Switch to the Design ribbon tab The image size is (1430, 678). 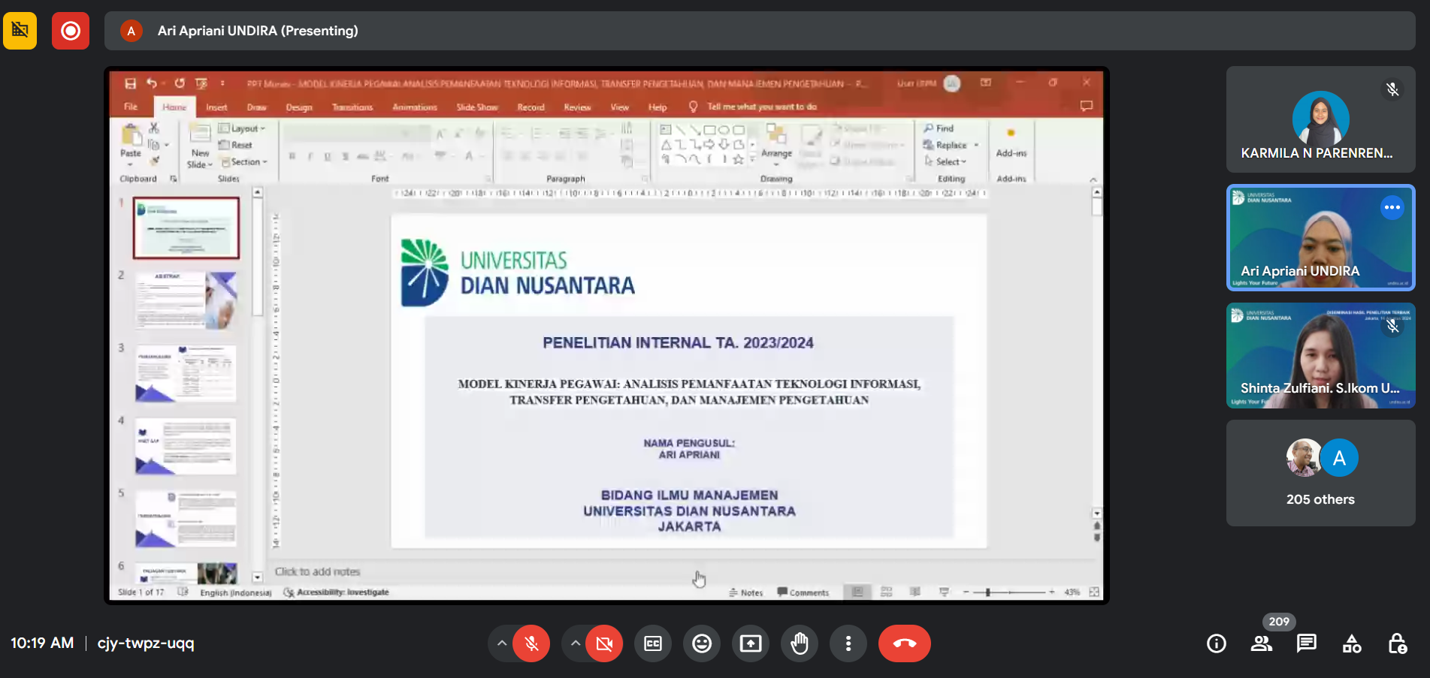pyautogui.click(x=299, y=107)
